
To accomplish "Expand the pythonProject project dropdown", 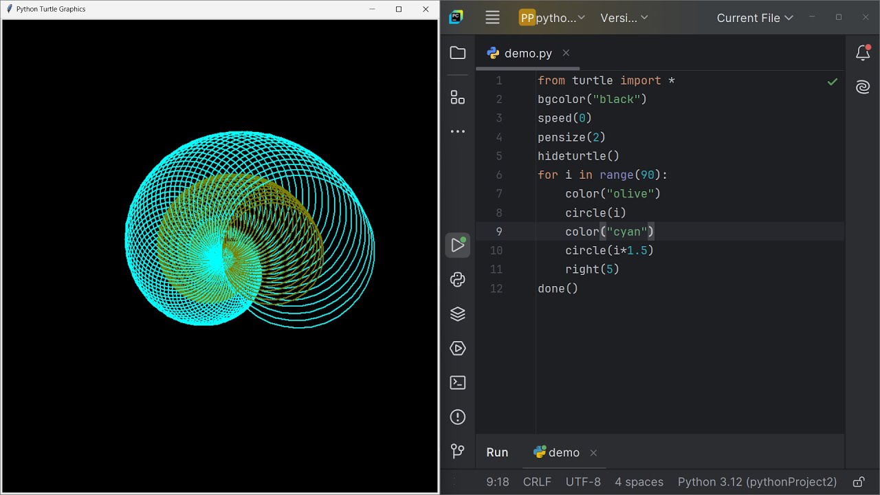I will click(552, 18).
